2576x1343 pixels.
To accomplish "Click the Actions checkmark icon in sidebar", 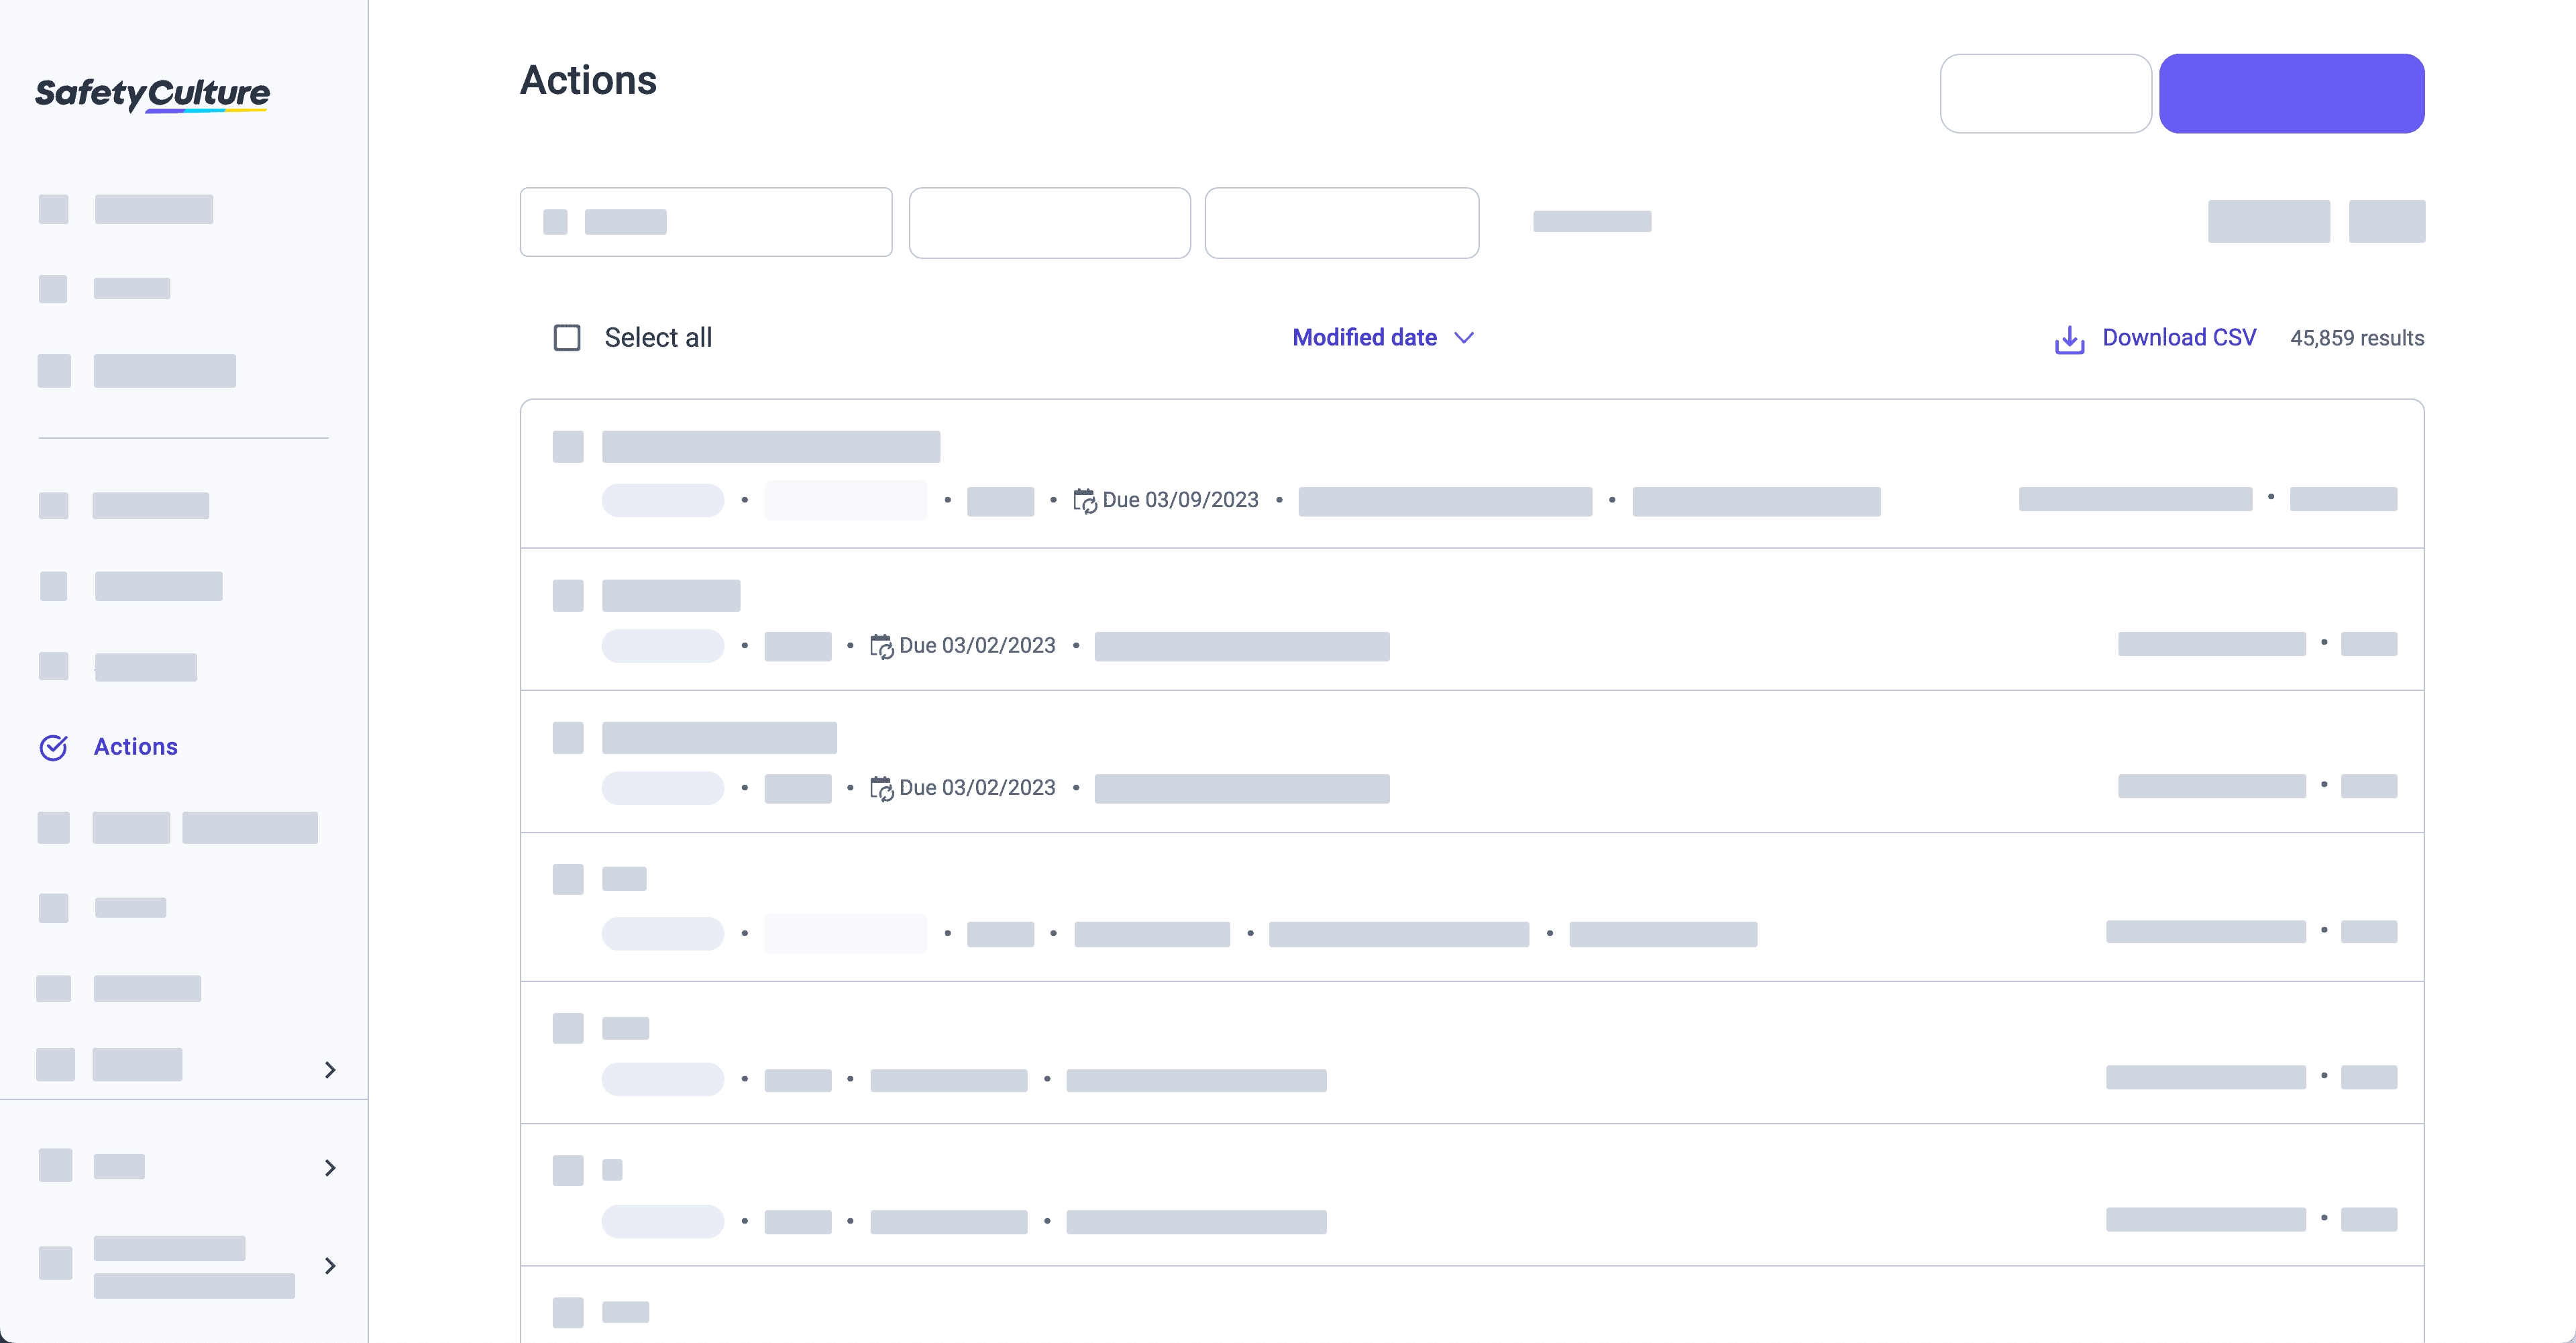I will pyautogui.click(x=53, y=747).
